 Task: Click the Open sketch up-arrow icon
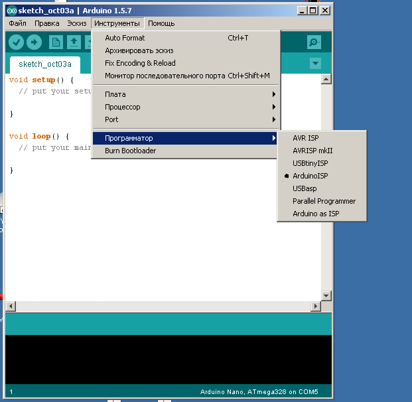[74, 42]
